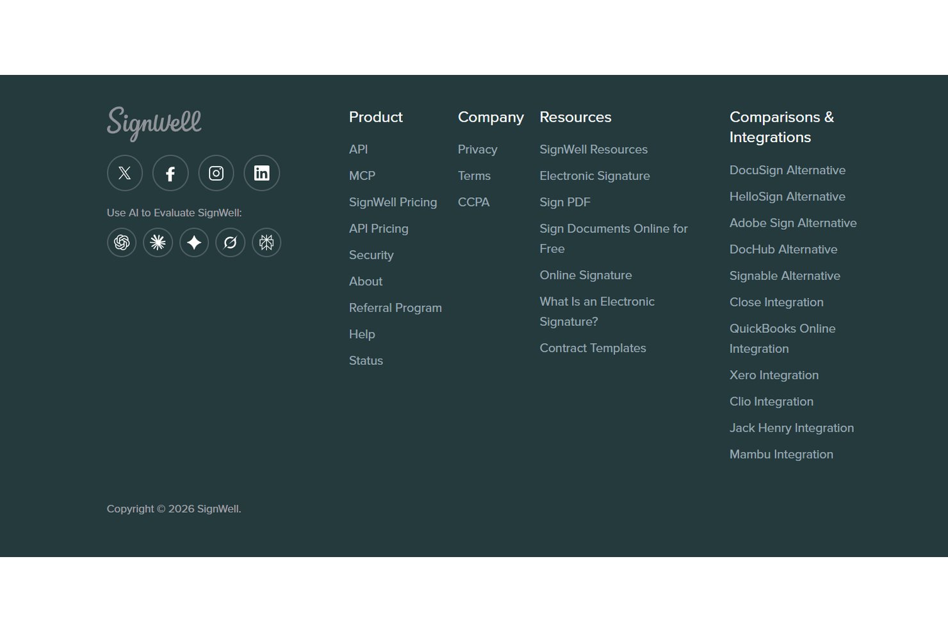
Task: Go to the Referral Program link
Action: 396,308
